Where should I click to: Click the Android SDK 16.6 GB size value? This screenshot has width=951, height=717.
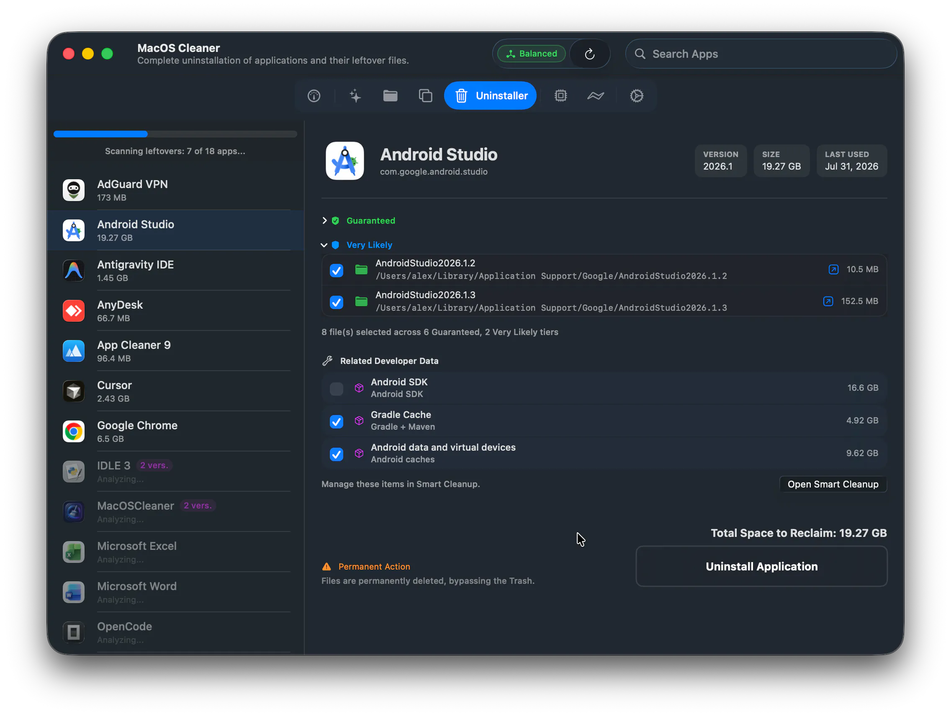[x=862, y=388]
